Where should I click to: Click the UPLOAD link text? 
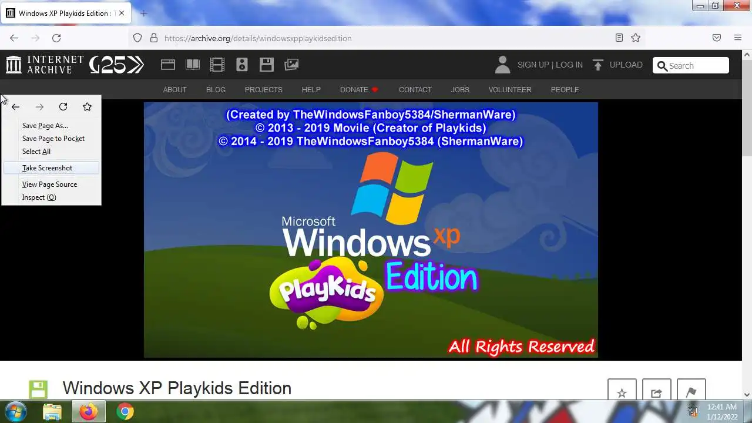[x=626, y=65]
